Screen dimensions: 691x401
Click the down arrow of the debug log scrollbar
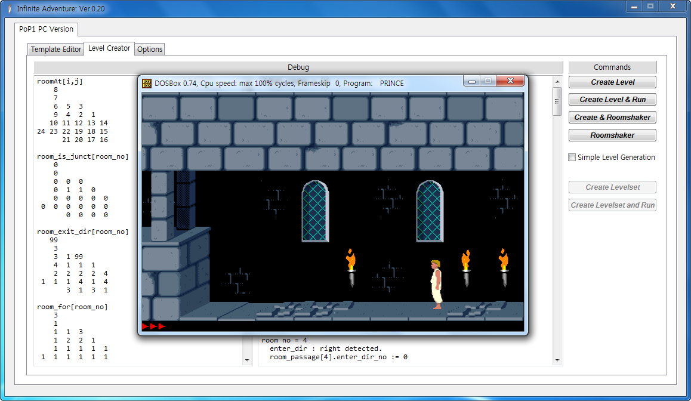click(x=557, y=360)
